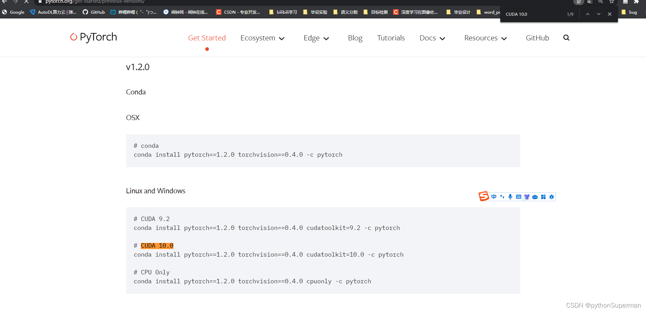Viewport: 646px width, 312px height.
Task: Go to previous find match
Action: click(588, 14)
